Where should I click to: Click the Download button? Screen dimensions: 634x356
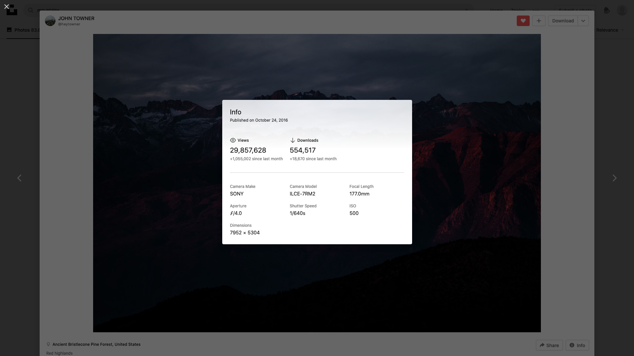[x=563, y=21]
